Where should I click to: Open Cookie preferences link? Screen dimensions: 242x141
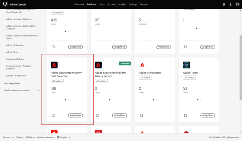point(46,137)
